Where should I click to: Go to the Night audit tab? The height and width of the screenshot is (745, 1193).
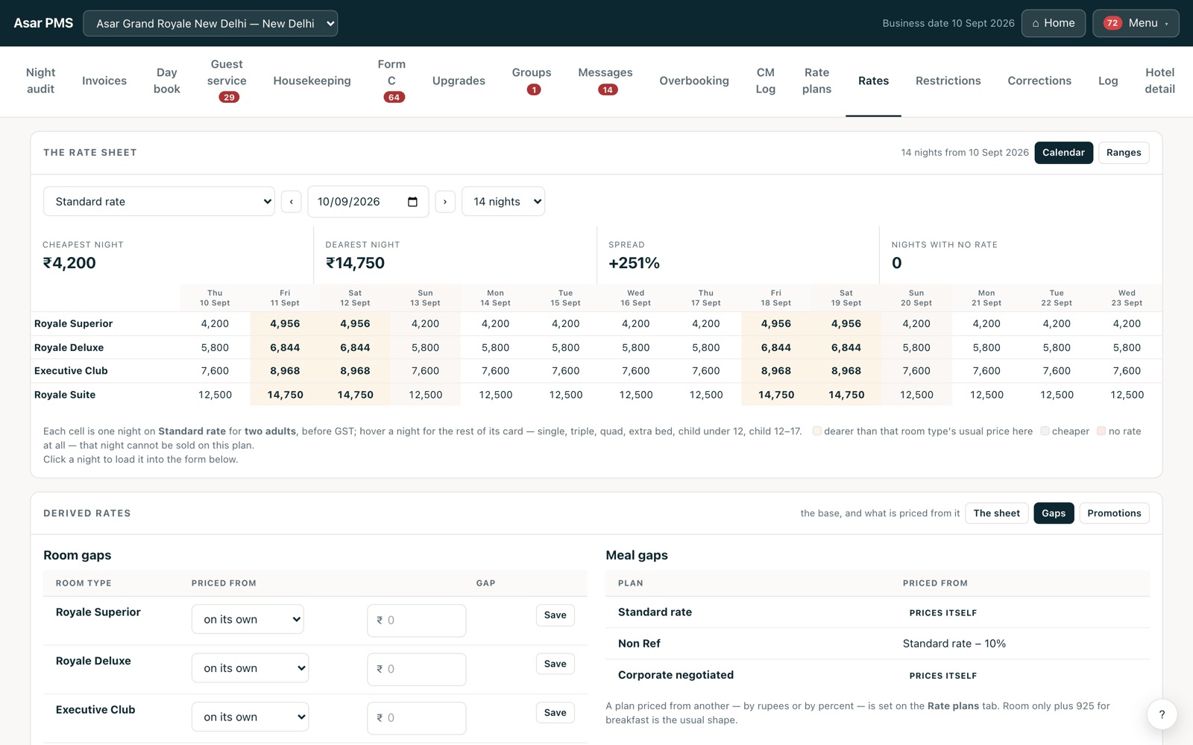(40, 80)
